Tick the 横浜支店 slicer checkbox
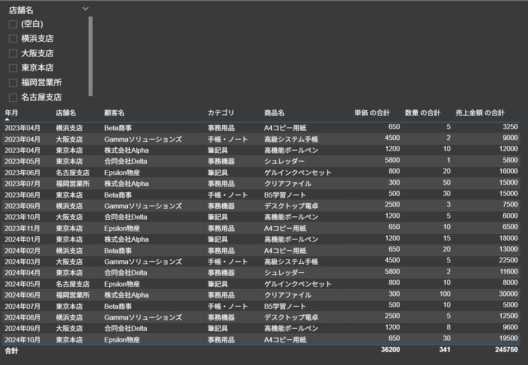The width and height of the screenshot is (528, 365). pos(13,39)
